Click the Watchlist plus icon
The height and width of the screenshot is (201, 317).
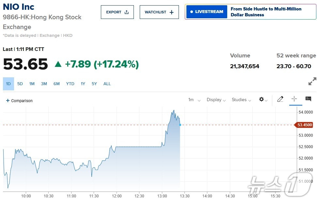tap(172, 12)
